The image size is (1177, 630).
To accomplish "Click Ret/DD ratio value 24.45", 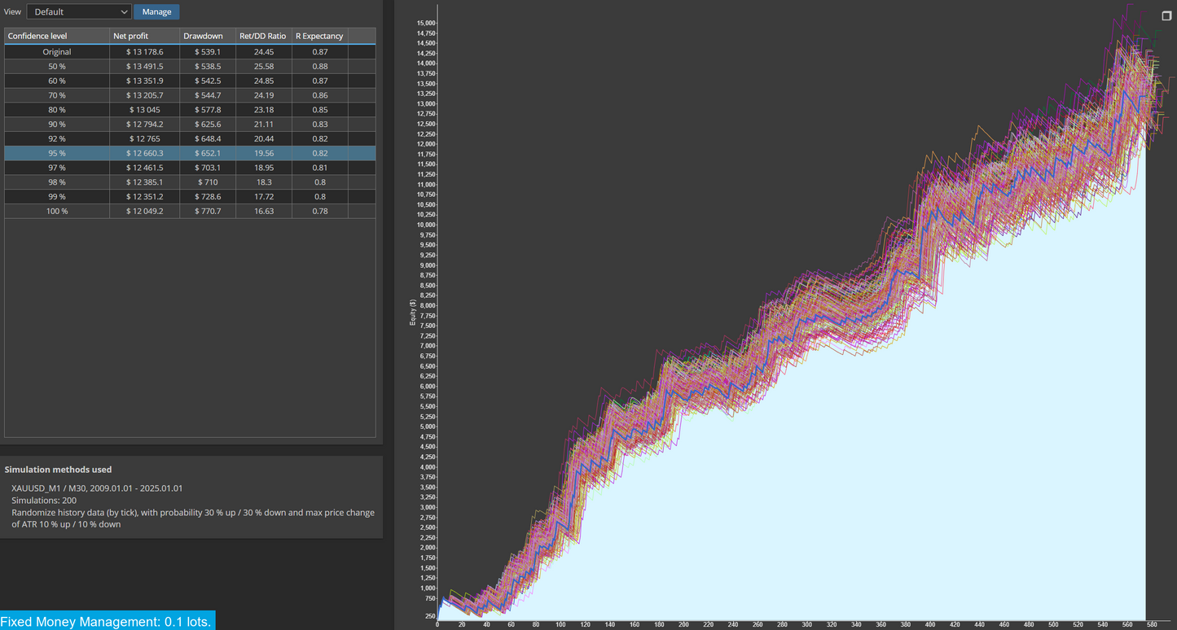I will (263, 51).
